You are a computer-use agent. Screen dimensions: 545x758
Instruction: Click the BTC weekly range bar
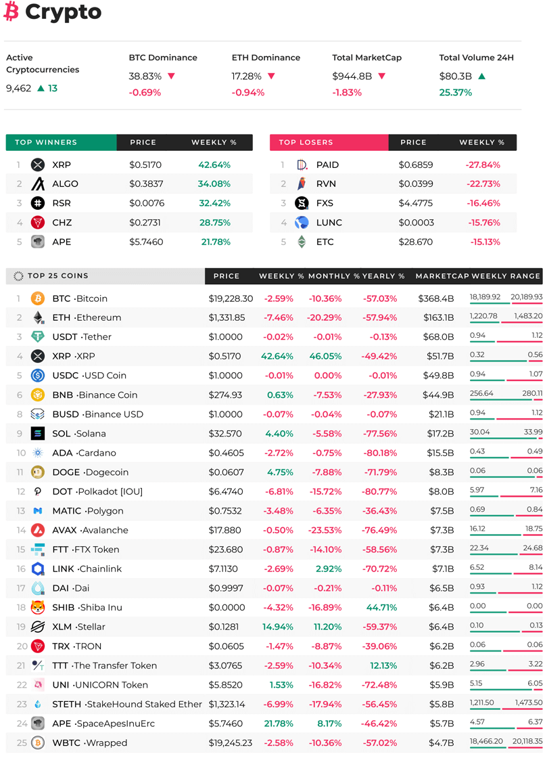pos(506,303)
